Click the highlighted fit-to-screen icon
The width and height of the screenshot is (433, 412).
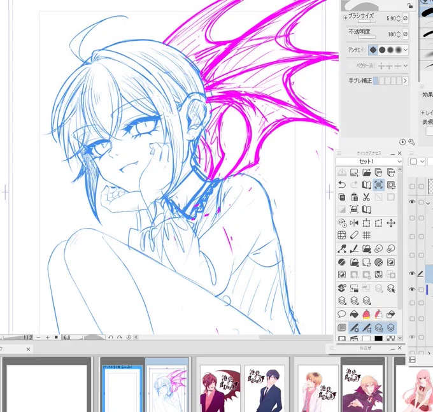pos(379,185)
